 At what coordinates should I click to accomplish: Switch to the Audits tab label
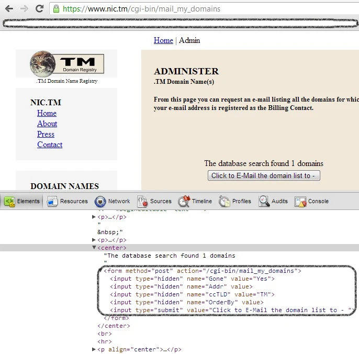coord(279,201)
